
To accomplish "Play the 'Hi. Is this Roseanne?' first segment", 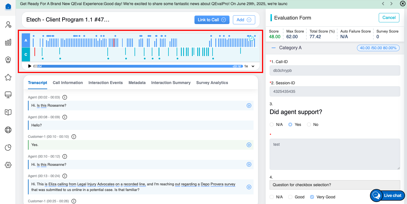I will coord(249,106).
